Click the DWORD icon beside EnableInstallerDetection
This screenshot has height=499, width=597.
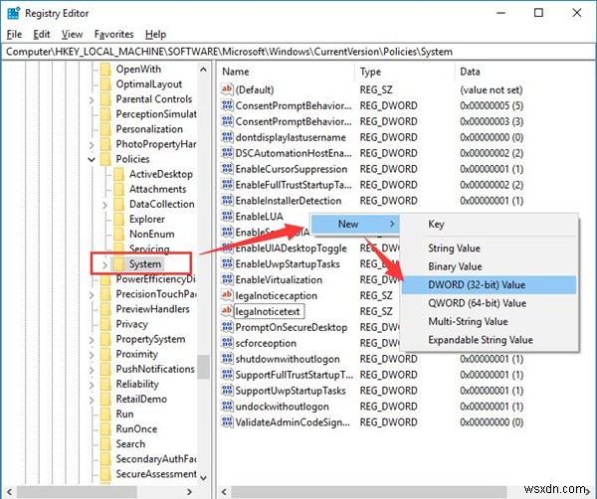click(x=227, y=201)
